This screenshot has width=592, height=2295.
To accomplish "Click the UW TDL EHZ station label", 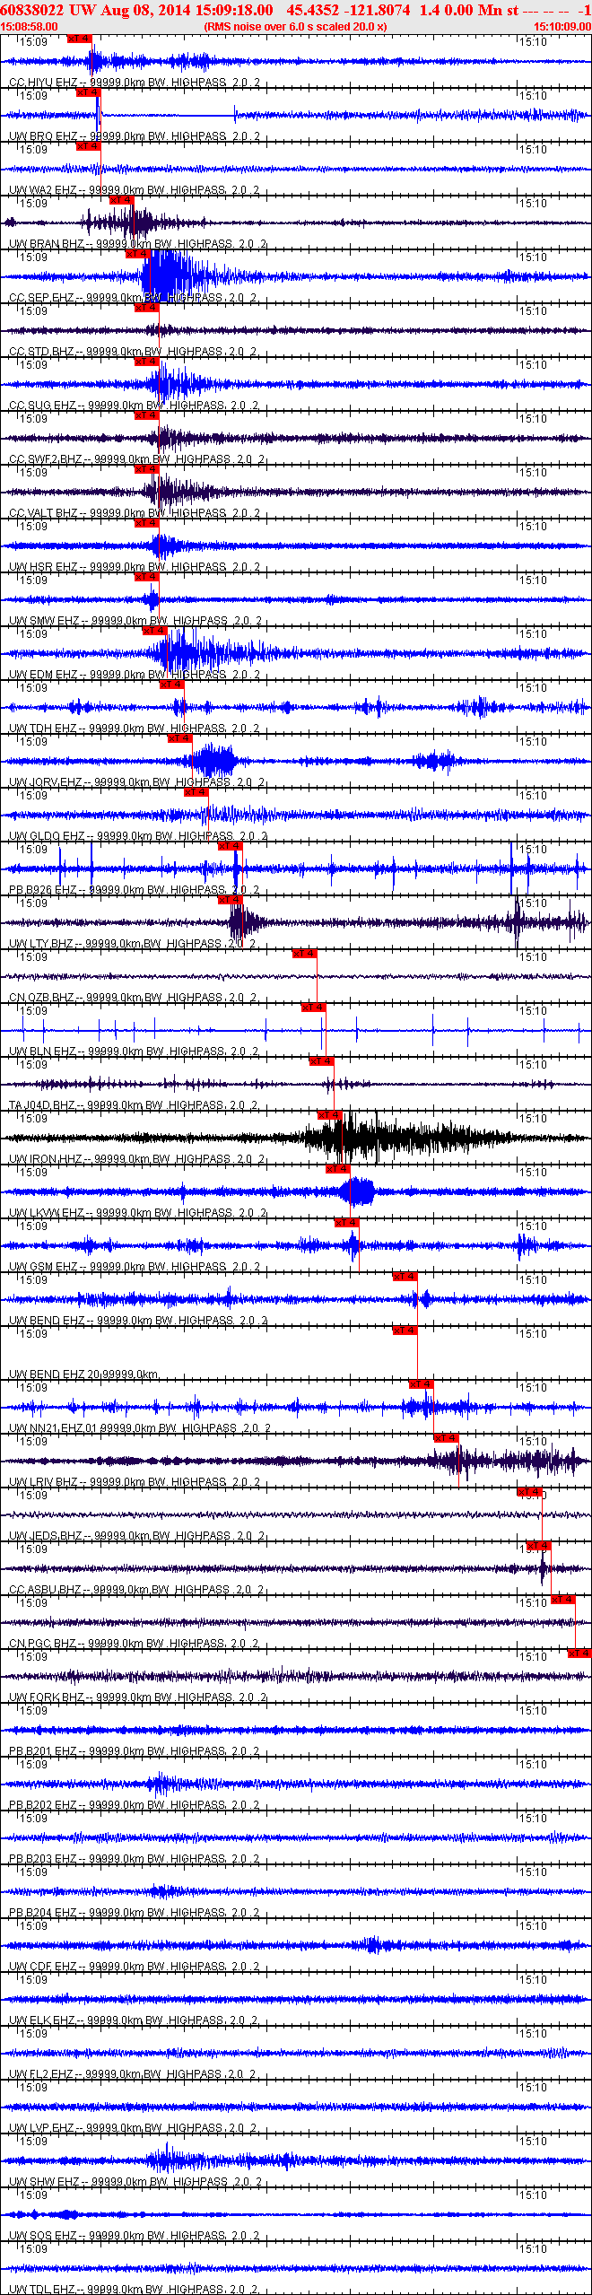I will (134, 2290).
